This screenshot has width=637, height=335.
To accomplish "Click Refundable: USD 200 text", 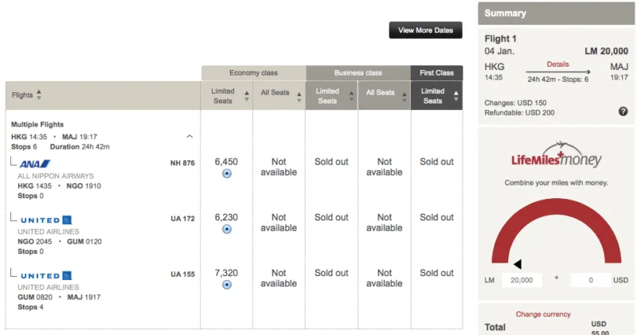I will [519, 112].
